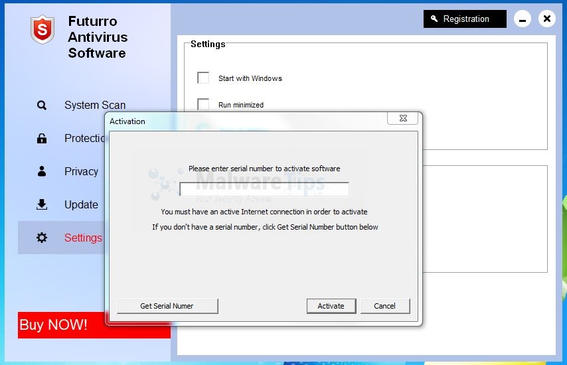Click the Protection padlock icon
Viewport: 567px width, 365px height.
(42, 139)
